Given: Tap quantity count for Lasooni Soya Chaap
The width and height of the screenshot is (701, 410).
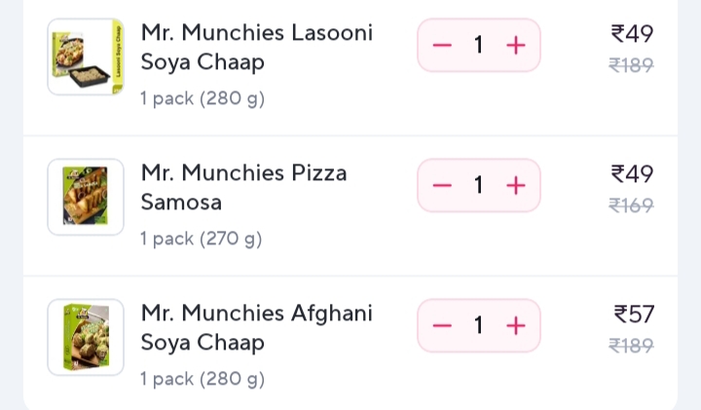Looking at the screenshot, I should click(479, 46).
